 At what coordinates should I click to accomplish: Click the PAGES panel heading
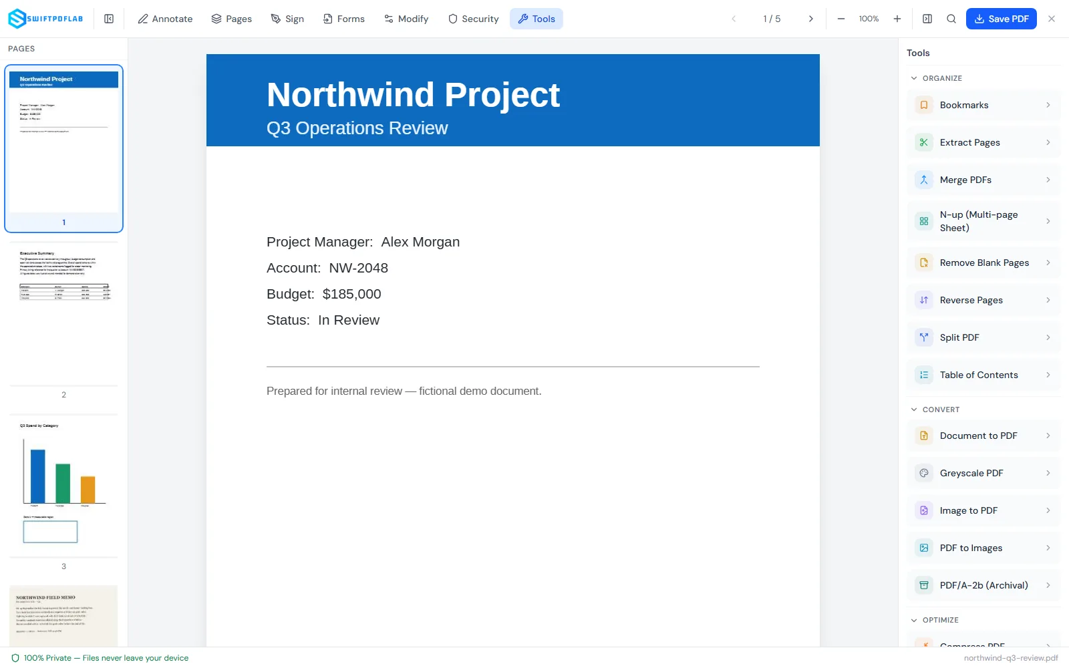coord(21,49)
